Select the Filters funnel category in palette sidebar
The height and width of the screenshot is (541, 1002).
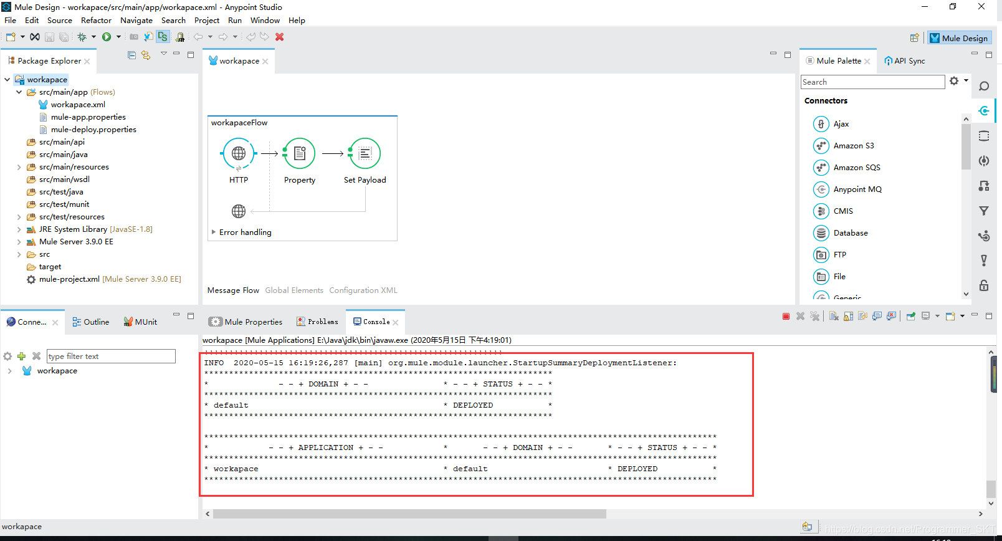pos(984,211)
